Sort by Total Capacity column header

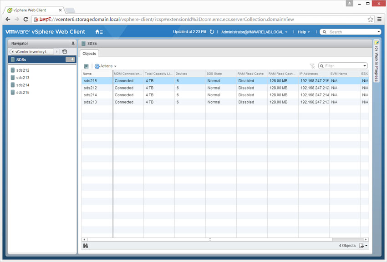(x=159, y=74)
